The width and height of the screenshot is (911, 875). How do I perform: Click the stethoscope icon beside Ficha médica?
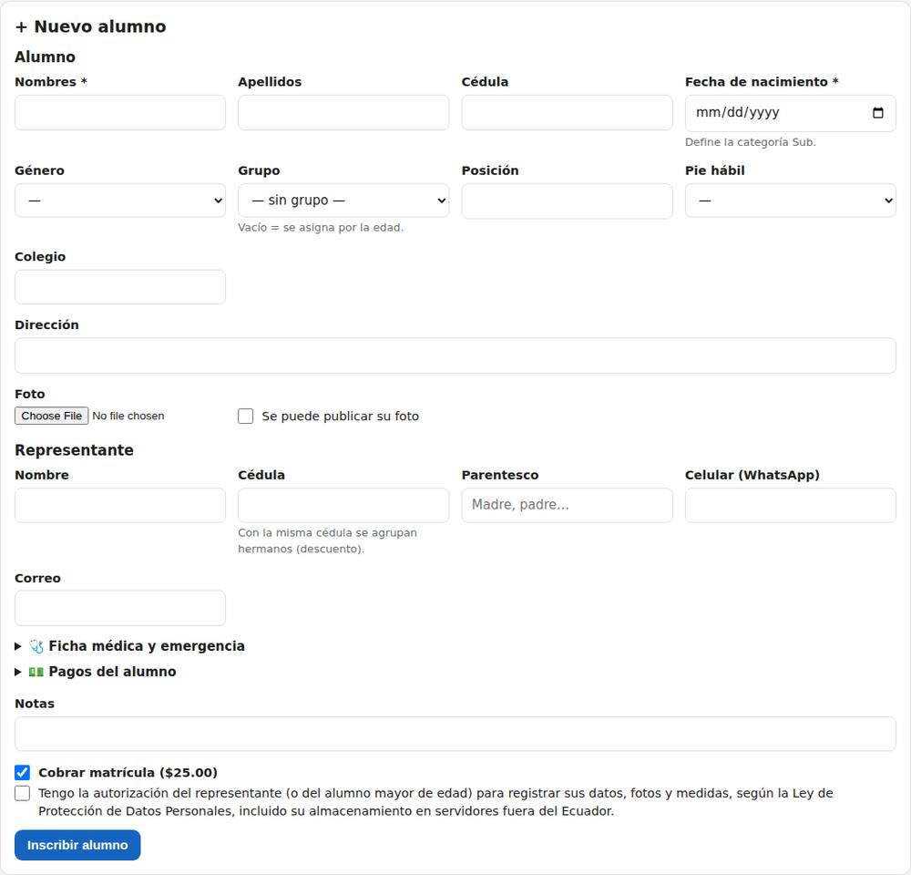tap(36, 646)
